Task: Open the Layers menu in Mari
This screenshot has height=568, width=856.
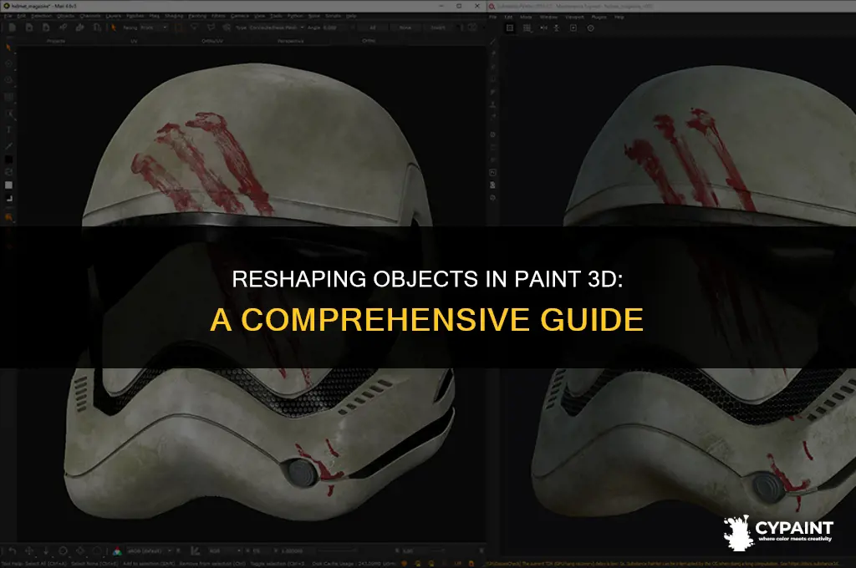Action: pyautogui.click(x=114, y=17)
